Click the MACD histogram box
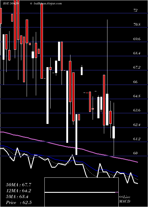 (x=81, y=192)
